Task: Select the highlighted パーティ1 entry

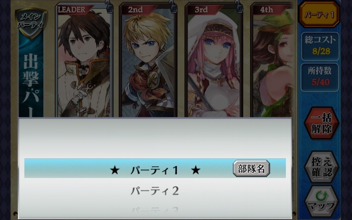Action: (x=155, y=168)
